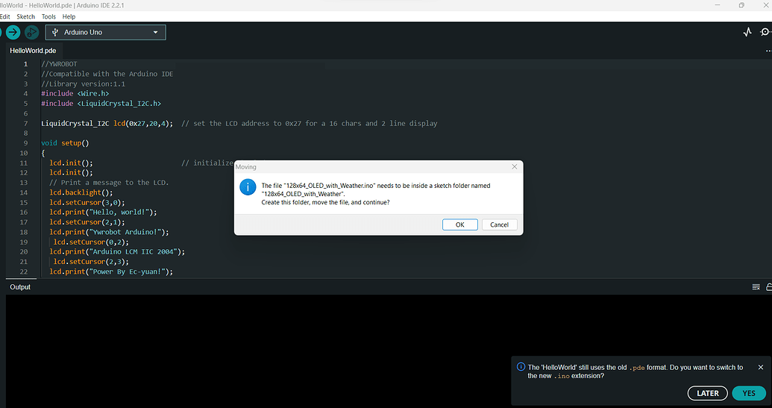Viewport: 772px width, 408px height.
Task: Select the HelloWorld.pde editor tab
Action: [x=33, y=51]
